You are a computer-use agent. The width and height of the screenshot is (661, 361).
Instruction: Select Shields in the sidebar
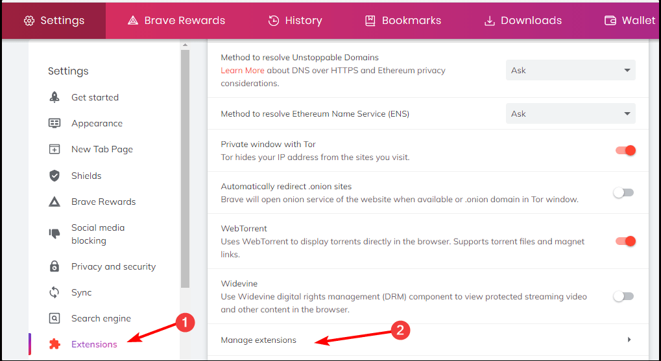coord(86,176)
